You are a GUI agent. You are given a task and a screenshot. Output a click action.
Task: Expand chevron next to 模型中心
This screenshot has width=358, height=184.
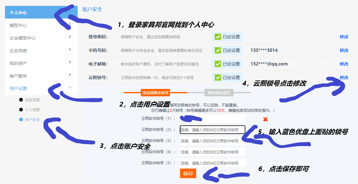click(70, 24)
